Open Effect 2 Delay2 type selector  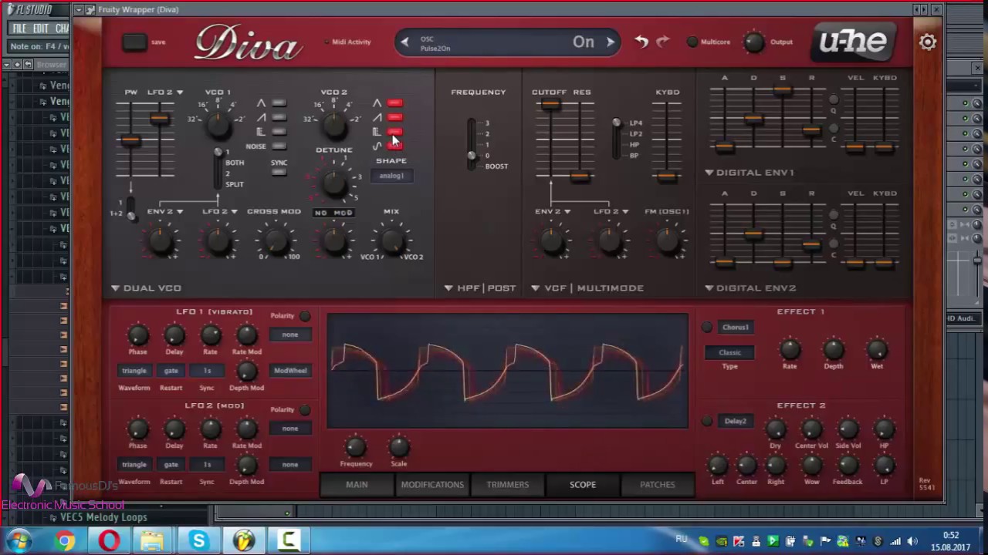[735, 421]
